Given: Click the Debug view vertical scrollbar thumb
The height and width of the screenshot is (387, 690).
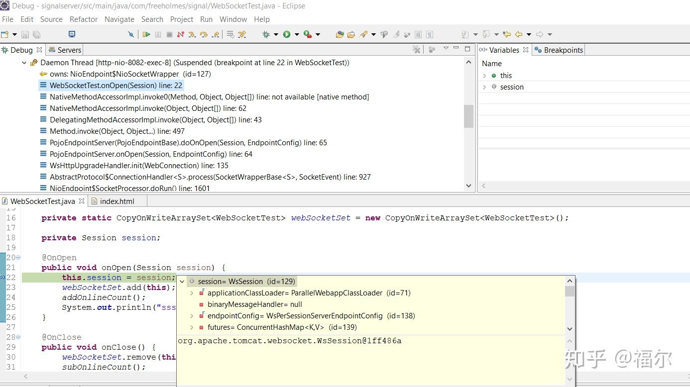Looking at the screenshot, I should point(468,116).
